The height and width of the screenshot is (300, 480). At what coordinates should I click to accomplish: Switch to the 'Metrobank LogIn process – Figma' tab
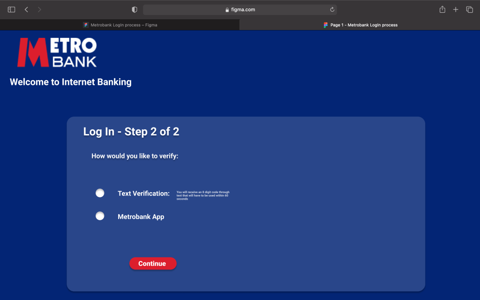tap(120, 25)
